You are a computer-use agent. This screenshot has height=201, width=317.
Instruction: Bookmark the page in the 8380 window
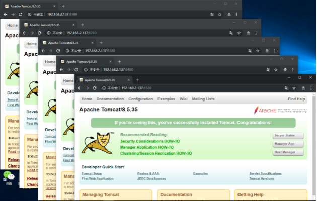click(x=258, y=51)
